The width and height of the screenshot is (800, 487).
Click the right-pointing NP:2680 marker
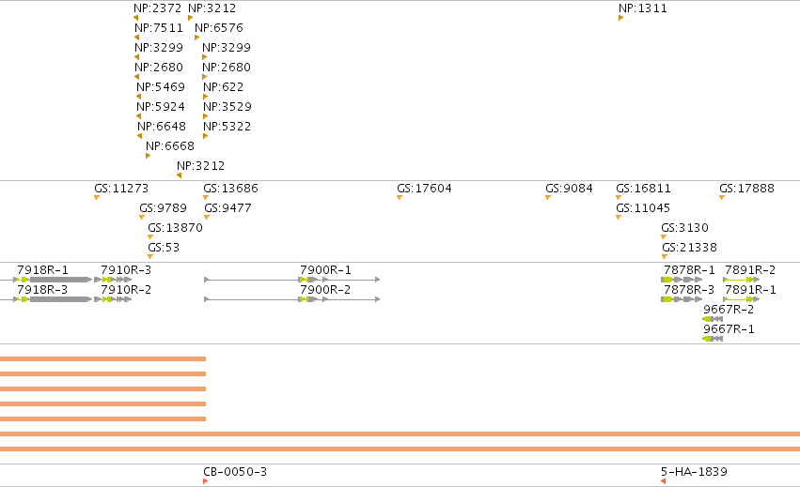(x=205, y=77)
